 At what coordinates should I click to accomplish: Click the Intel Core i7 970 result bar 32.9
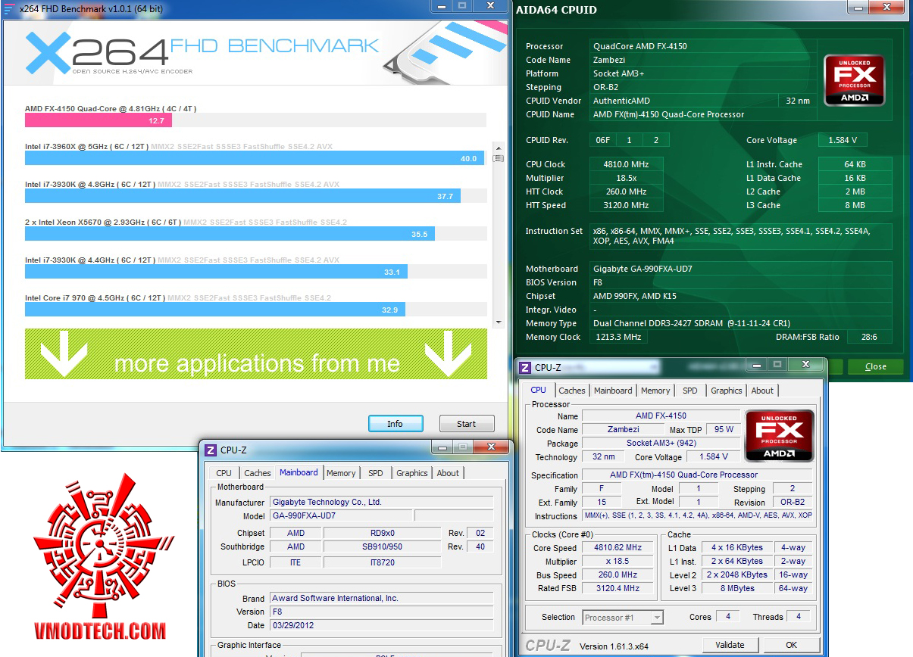(215, 310)
